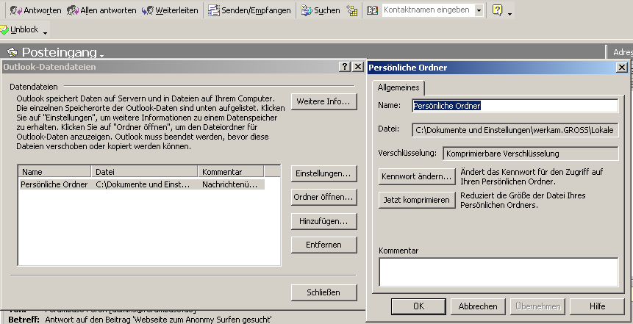Click the C:\Dokumente und Einst… cell
The image size is (633, 324).
point(143,184)
